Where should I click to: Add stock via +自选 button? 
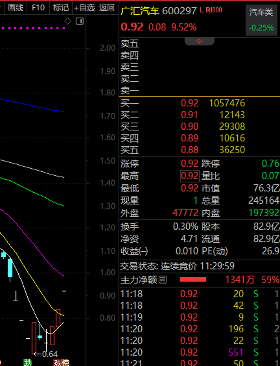(x=84, y=8)
